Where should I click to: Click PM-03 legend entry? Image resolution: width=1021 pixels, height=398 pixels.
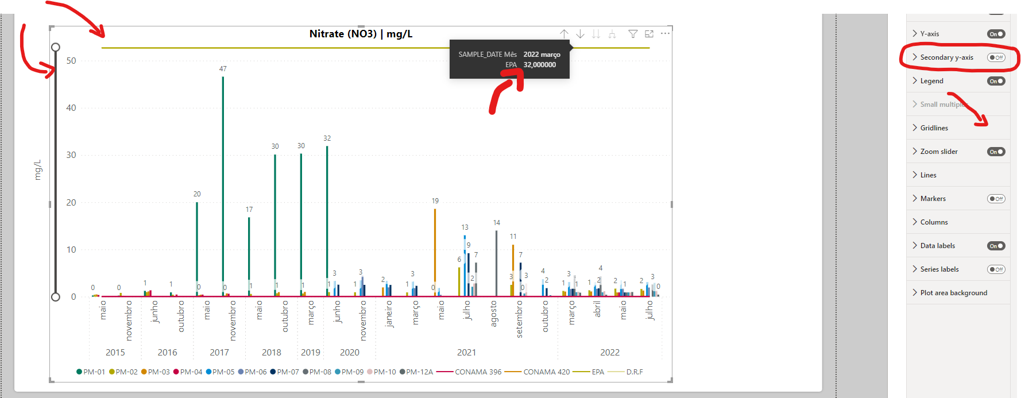coord(156,372)
